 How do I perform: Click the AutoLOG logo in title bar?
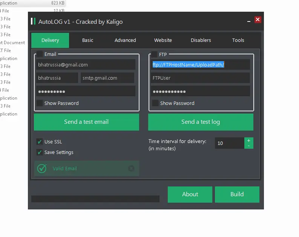point(33,21)
